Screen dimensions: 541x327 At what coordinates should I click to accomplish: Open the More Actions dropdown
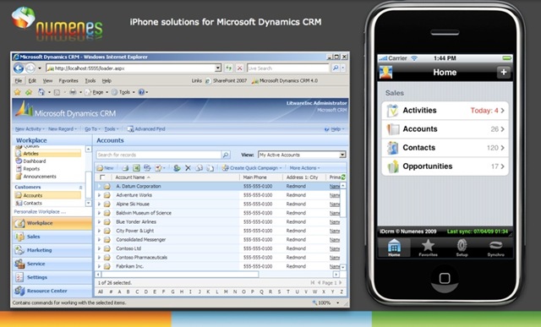304,168
